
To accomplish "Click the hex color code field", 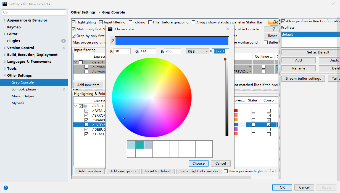I will pyautogui.click(x=220, y=51).
